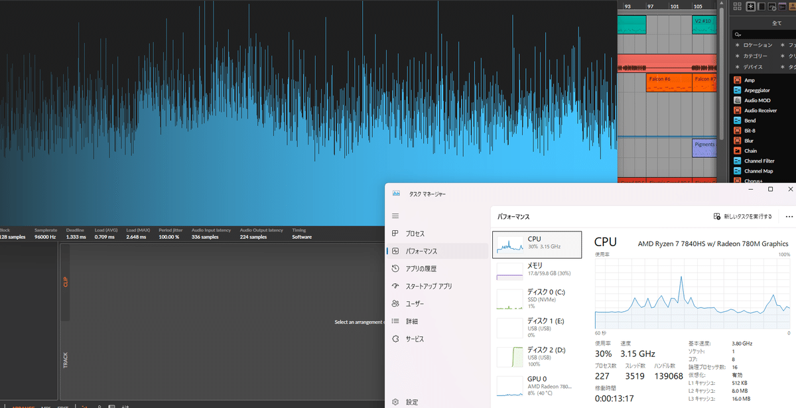The image size is (796, 408).
Task: Click the Load (MAX) 2.648 ms value
Action: (135, 237)
